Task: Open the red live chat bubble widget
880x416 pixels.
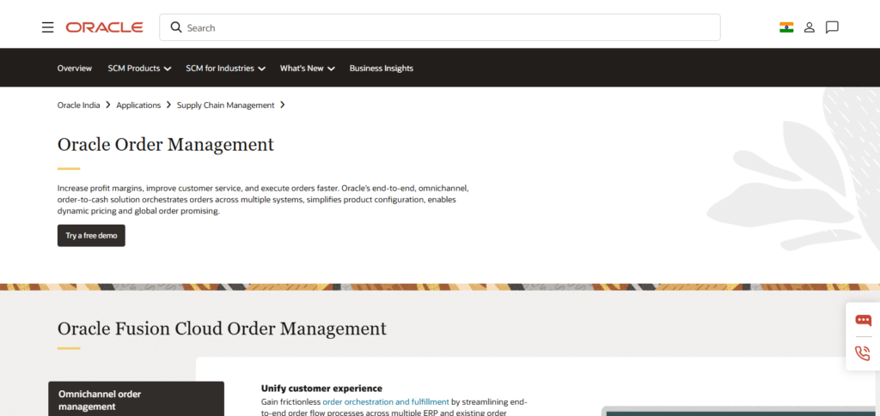Action: (863, 320)
